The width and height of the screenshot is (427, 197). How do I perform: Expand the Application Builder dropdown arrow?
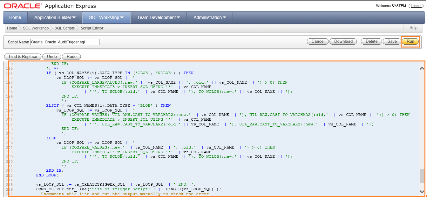tap(74, 18)
